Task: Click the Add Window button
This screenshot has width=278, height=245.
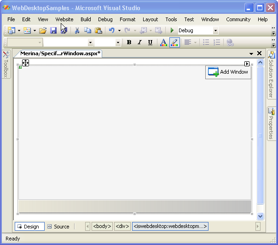Action: (x=228, y=72)
